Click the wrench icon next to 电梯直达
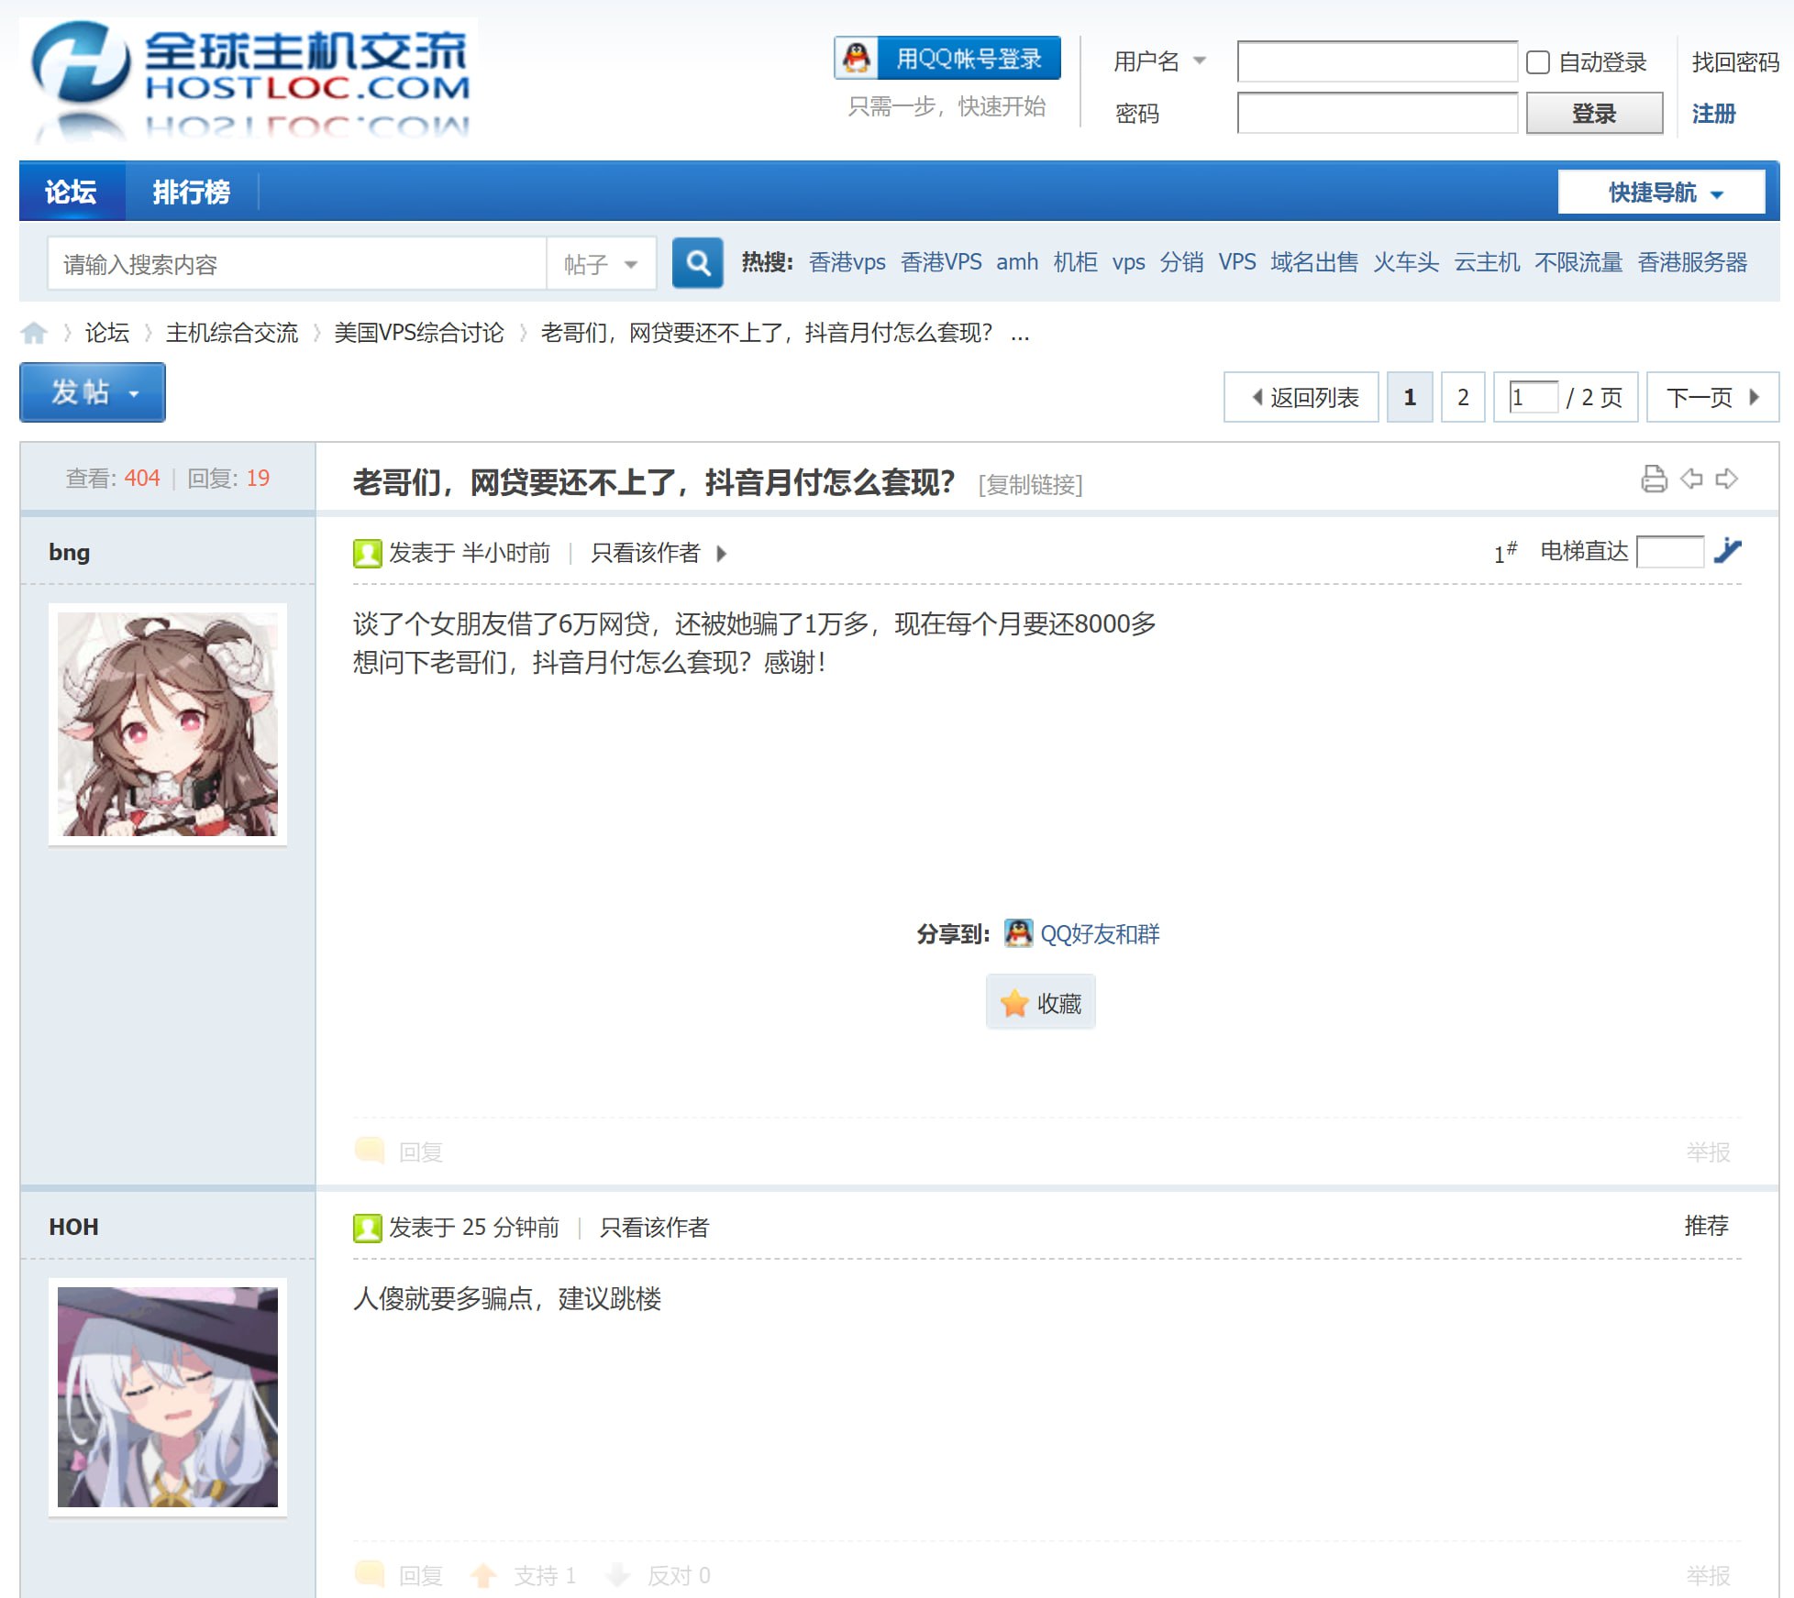Screen dimensions: 1794x1598 [1728, 551]
